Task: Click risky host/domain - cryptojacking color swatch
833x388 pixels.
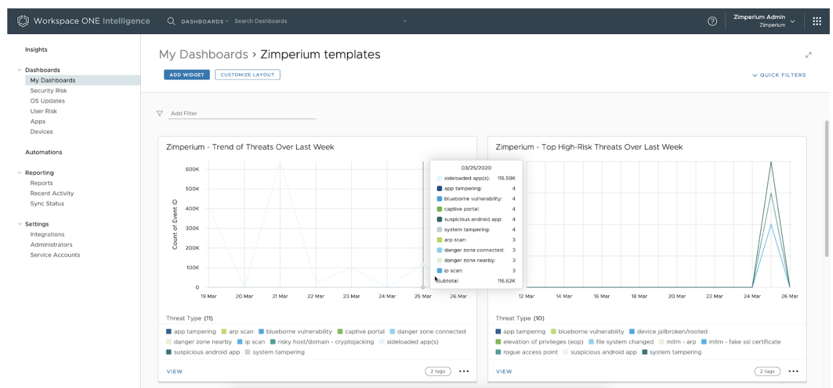Action: pos(273,342)
